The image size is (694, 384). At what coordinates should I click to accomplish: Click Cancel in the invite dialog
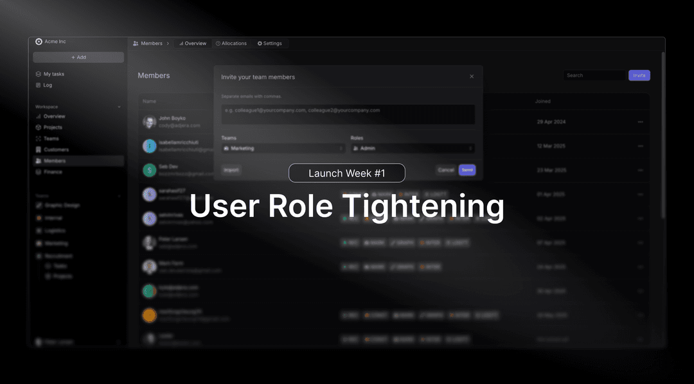coord(445,170)
